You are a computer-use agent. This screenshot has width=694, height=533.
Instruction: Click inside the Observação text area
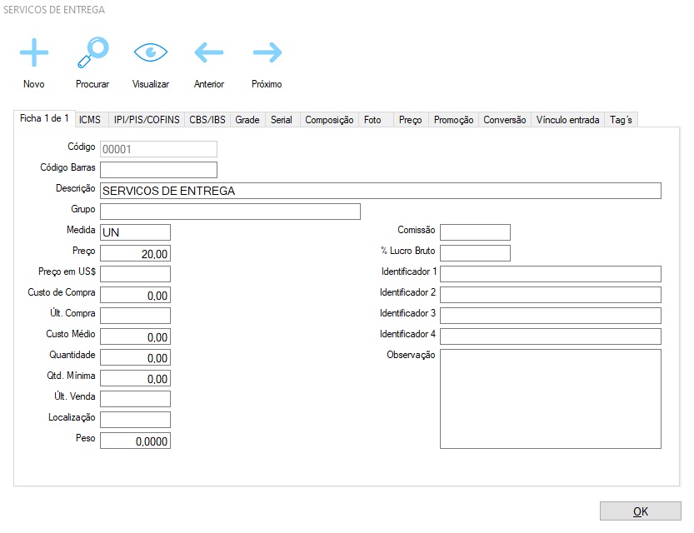pyautogui.click(x=550, y=399)
